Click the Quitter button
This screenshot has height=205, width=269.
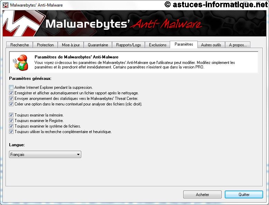[x=244, y=195]
